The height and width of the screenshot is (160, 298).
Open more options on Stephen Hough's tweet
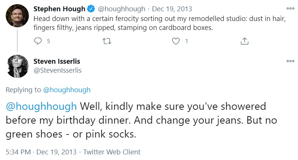pos(290,8)
